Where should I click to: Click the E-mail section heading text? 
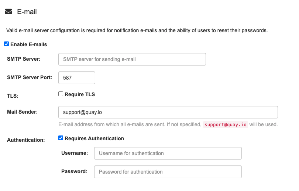click(x=27, y=11)
